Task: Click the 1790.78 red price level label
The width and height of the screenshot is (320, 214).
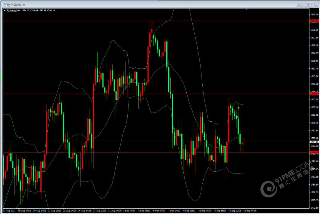Action: [314, 152]
